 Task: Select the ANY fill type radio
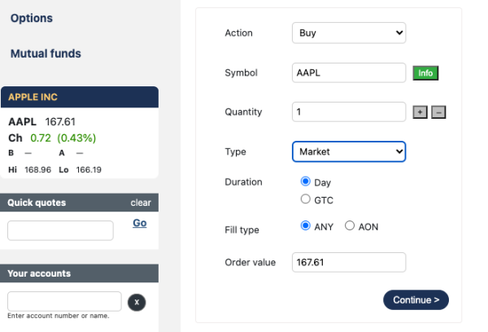pyautogui.click(x=306, y=226)
